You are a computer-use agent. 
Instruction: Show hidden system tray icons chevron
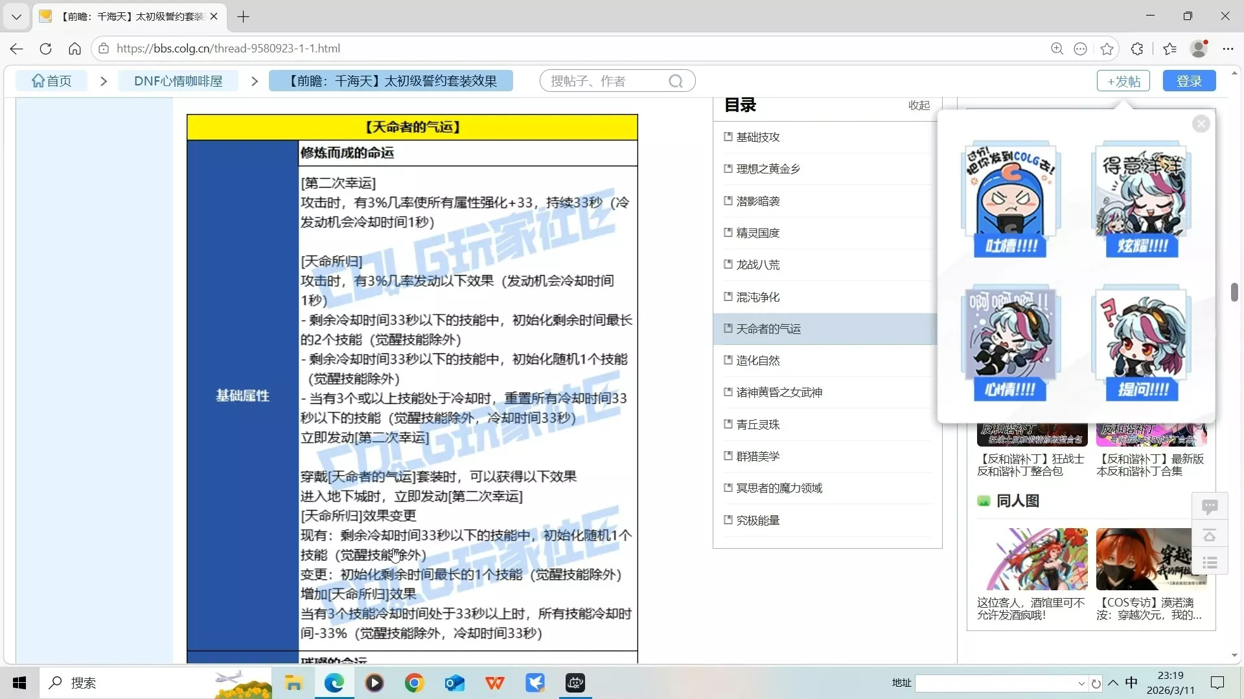[x=1113, y=683]
